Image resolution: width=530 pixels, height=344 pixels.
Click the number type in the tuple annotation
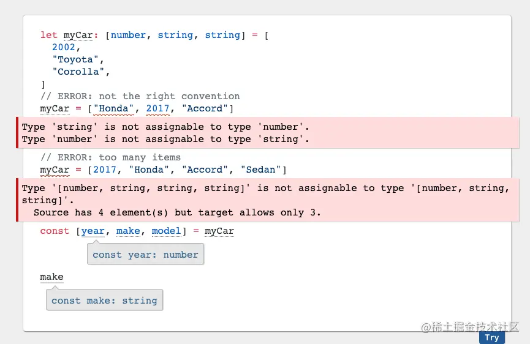click(x=128, y=35)
